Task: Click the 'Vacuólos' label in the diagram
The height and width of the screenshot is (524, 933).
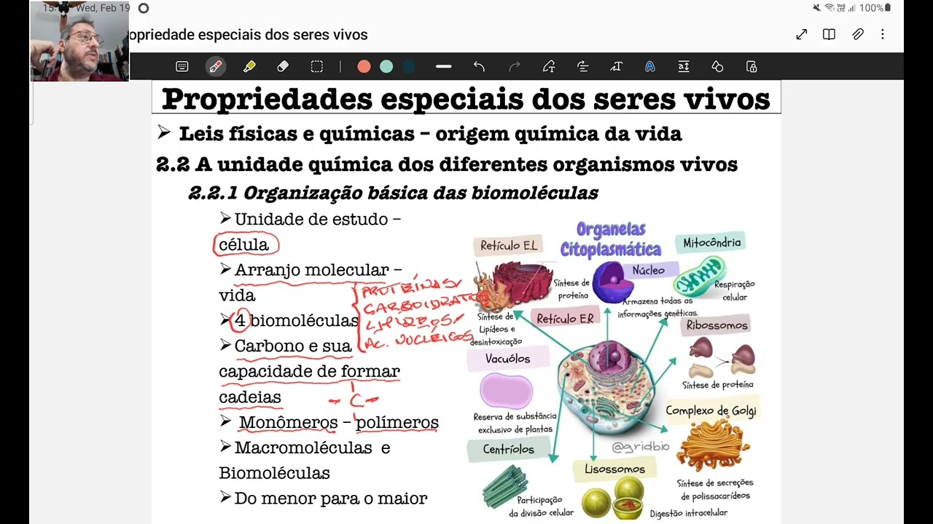Action: pos(508,359)
